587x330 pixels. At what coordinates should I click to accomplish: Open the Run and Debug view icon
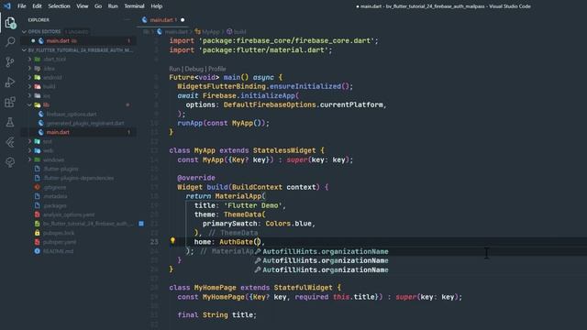tap(10, 82)
